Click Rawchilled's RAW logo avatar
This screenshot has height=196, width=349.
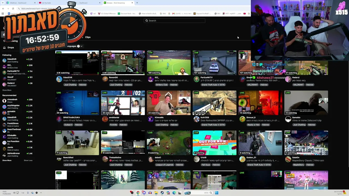click(x=59, y=159)
